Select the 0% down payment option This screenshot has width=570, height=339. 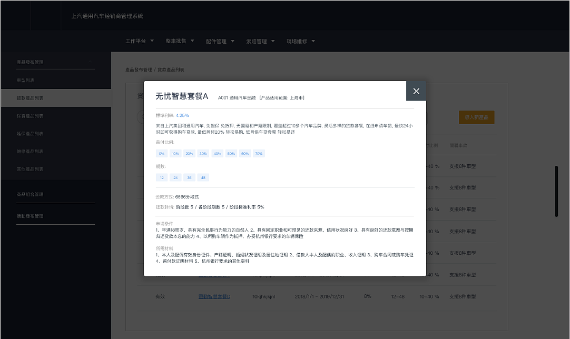coord(161,153)
